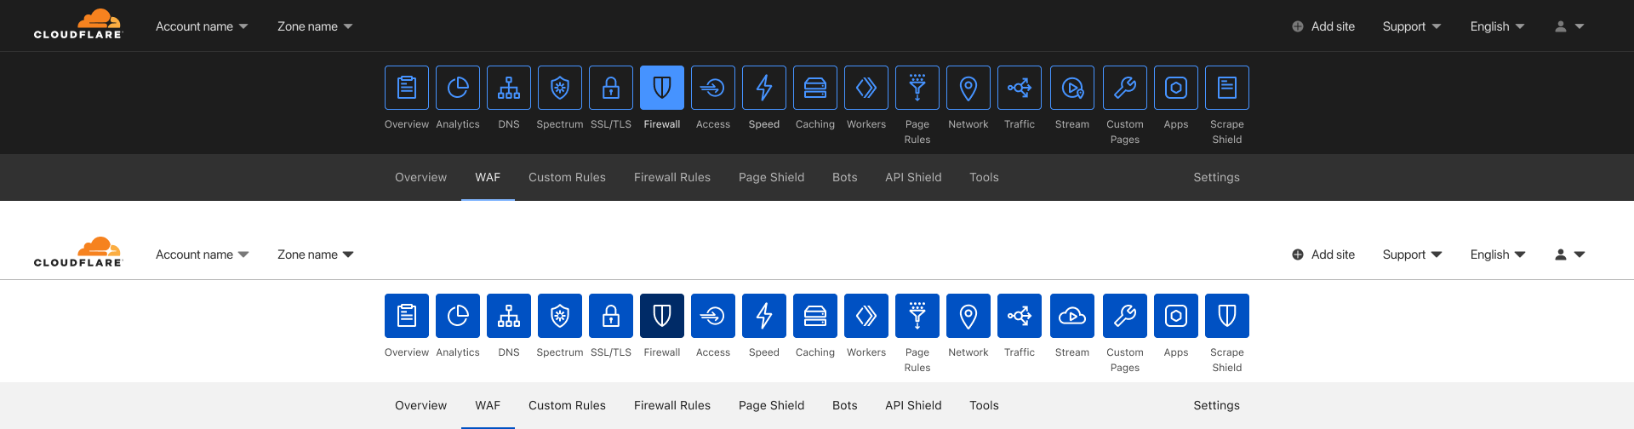Screen dimensions: 1634x429
Task: Select Firewall shield icon in light nav
Action: click(x=662, y=316)
